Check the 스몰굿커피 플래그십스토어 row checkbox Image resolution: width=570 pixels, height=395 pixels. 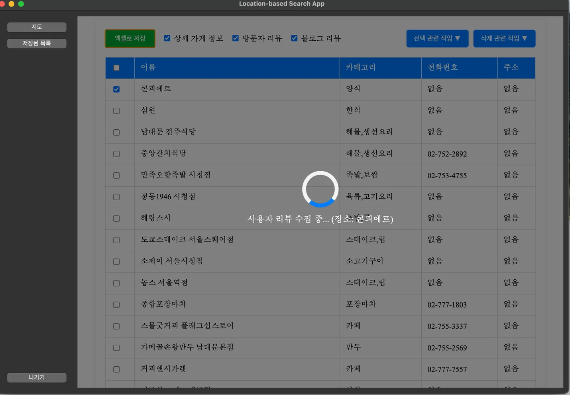(x=116, y=326)
